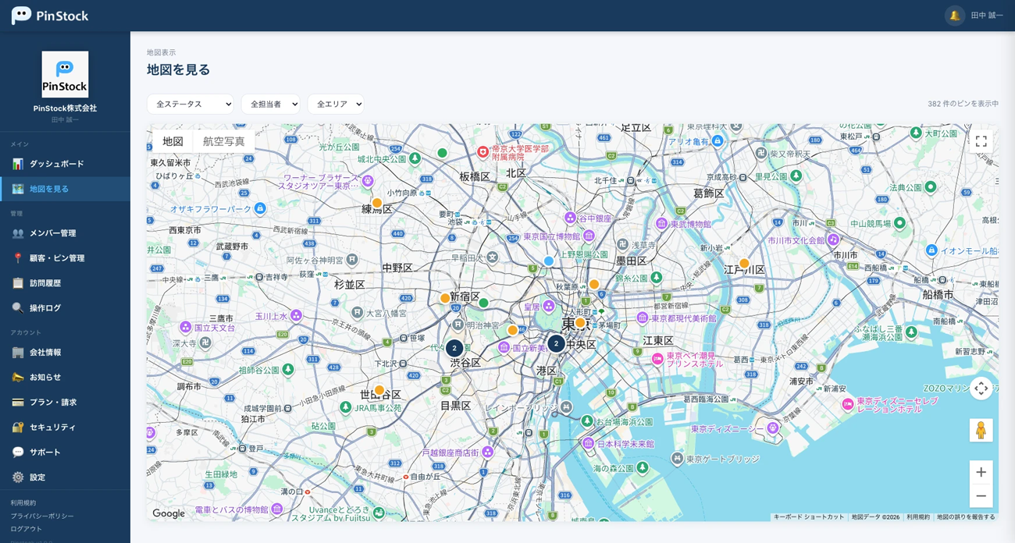
Task: Click the cluster marker near 中央区
Action: point(556,343)
